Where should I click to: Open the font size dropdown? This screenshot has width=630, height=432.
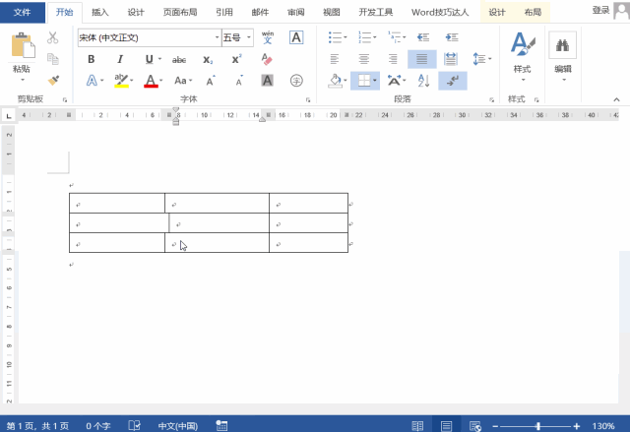(249, 37)
